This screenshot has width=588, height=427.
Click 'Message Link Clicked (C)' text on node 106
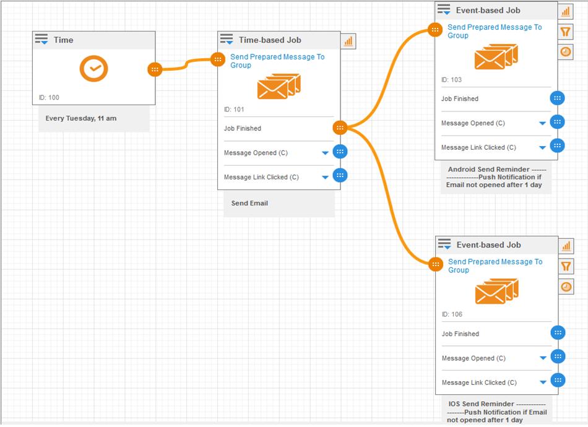tap(479, 383)
